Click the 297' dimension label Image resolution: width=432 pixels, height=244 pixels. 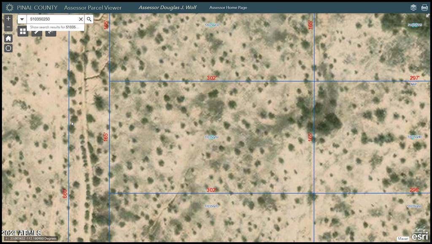click(415, 78)
